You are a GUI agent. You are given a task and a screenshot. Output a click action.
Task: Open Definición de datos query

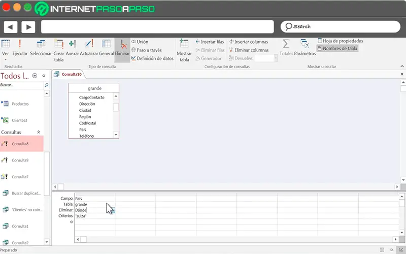click(152, 58)
